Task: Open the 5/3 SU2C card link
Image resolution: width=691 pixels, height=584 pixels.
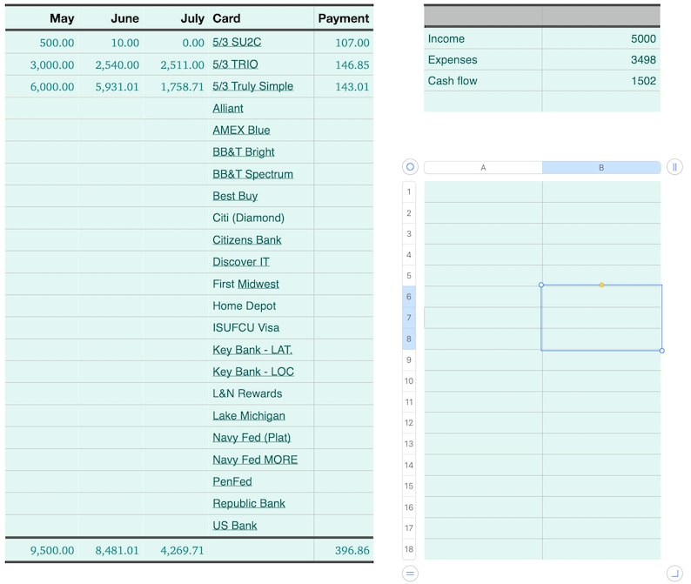Action: coord(237,43)
